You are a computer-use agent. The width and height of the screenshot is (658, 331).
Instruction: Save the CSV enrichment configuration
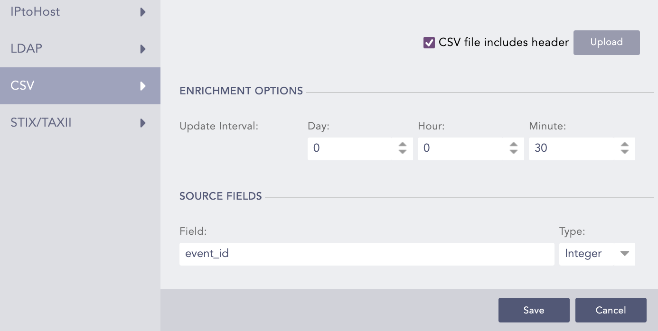(x=534, y=310)
